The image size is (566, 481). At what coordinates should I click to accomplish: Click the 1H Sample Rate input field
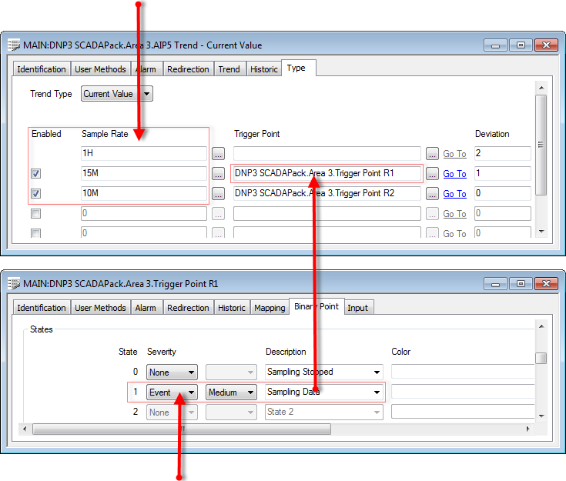(143, 154)
